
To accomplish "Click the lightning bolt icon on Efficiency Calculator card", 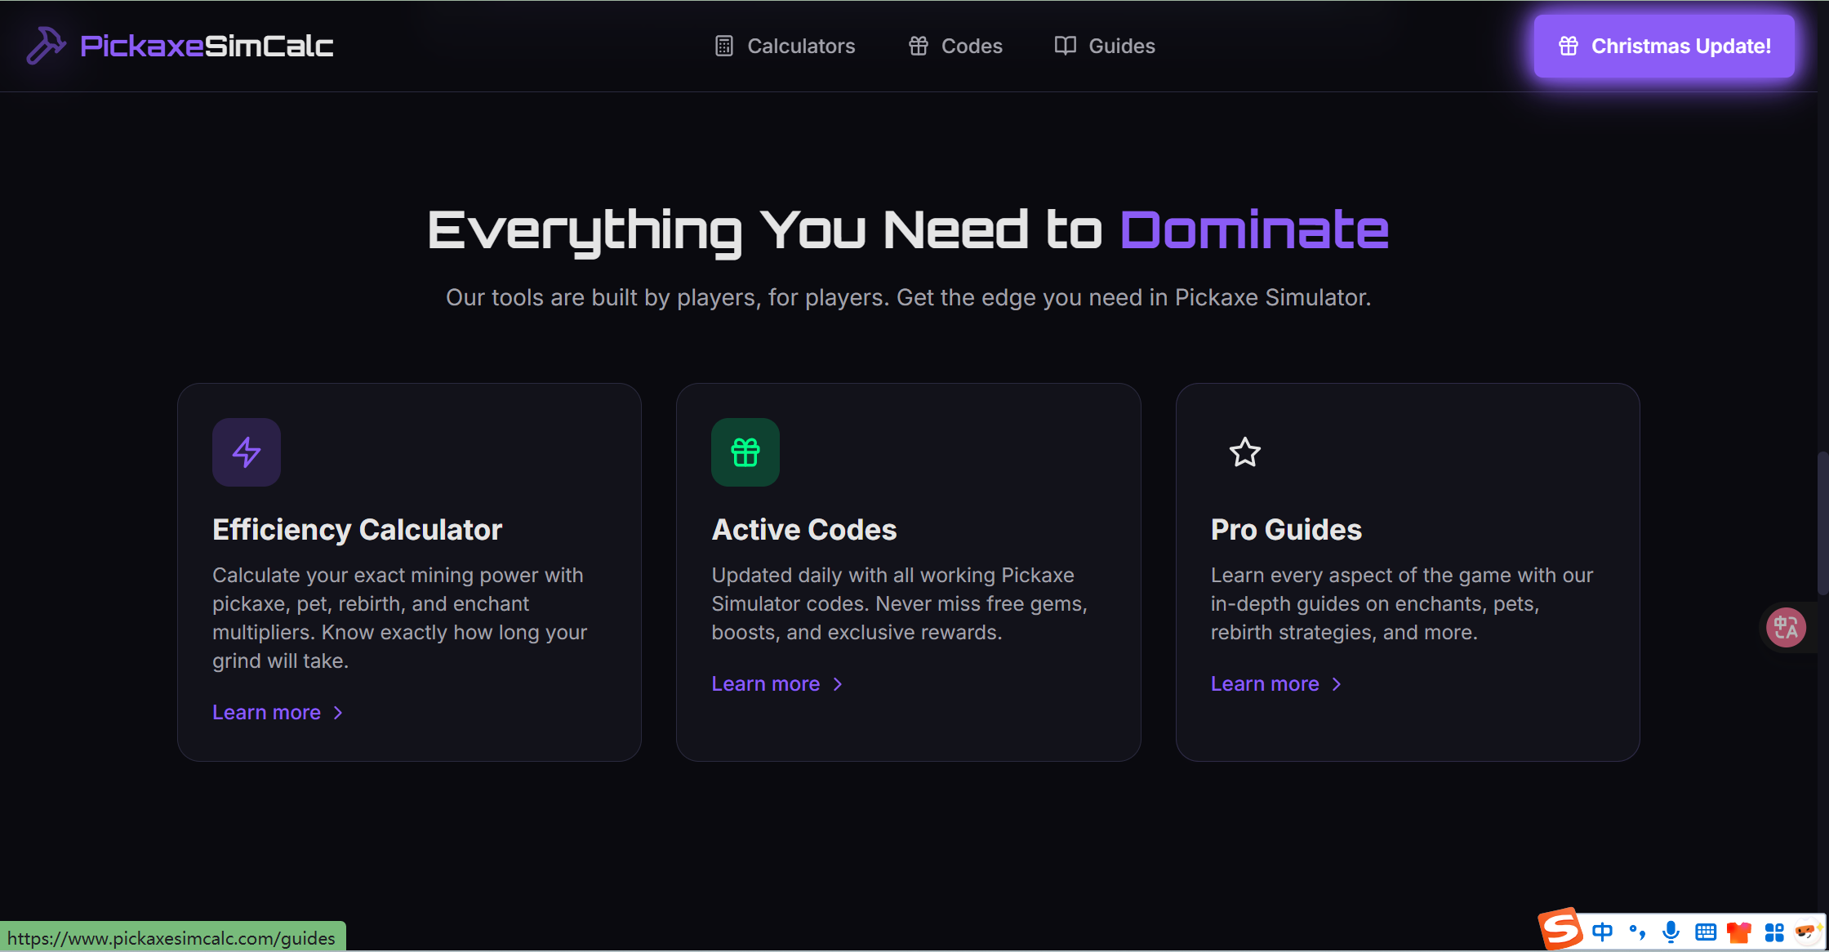I will [x=246, y=452].
